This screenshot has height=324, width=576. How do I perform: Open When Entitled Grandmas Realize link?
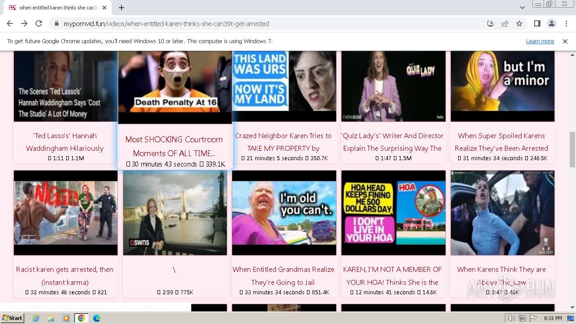point(283,275)
